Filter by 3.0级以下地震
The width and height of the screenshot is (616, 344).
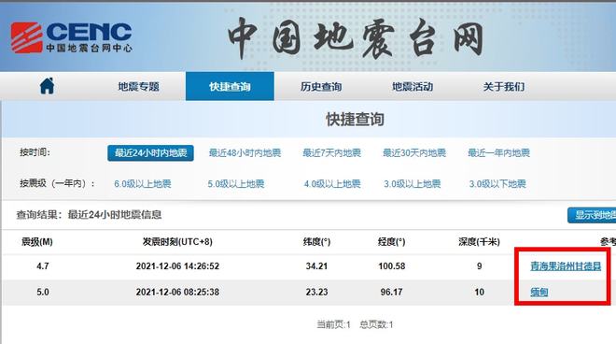(497, 184)
